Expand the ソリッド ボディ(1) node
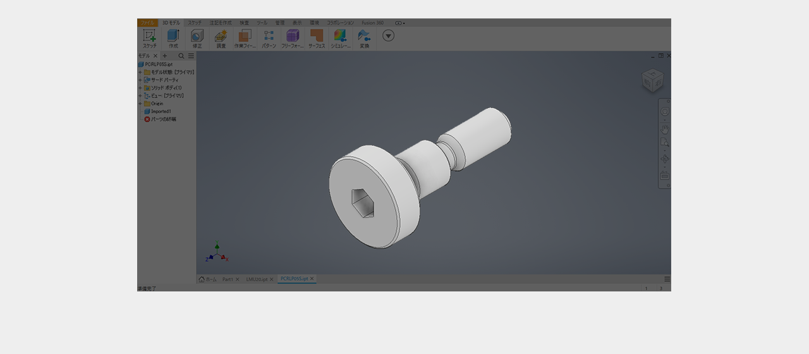 point(140,88)
